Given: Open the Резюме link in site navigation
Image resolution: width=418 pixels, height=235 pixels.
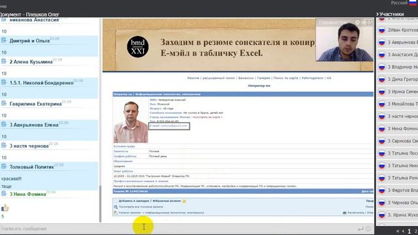Looking at the screenshot, I should point(193,78).
